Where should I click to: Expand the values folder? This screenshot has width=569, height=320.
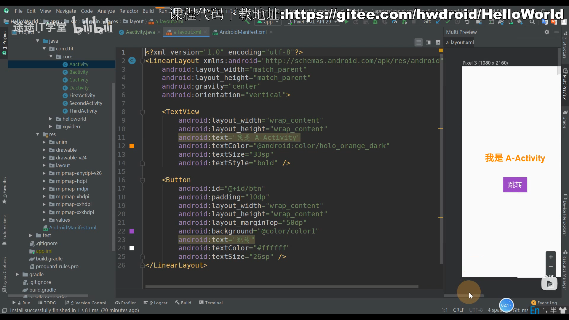(44, 220)
